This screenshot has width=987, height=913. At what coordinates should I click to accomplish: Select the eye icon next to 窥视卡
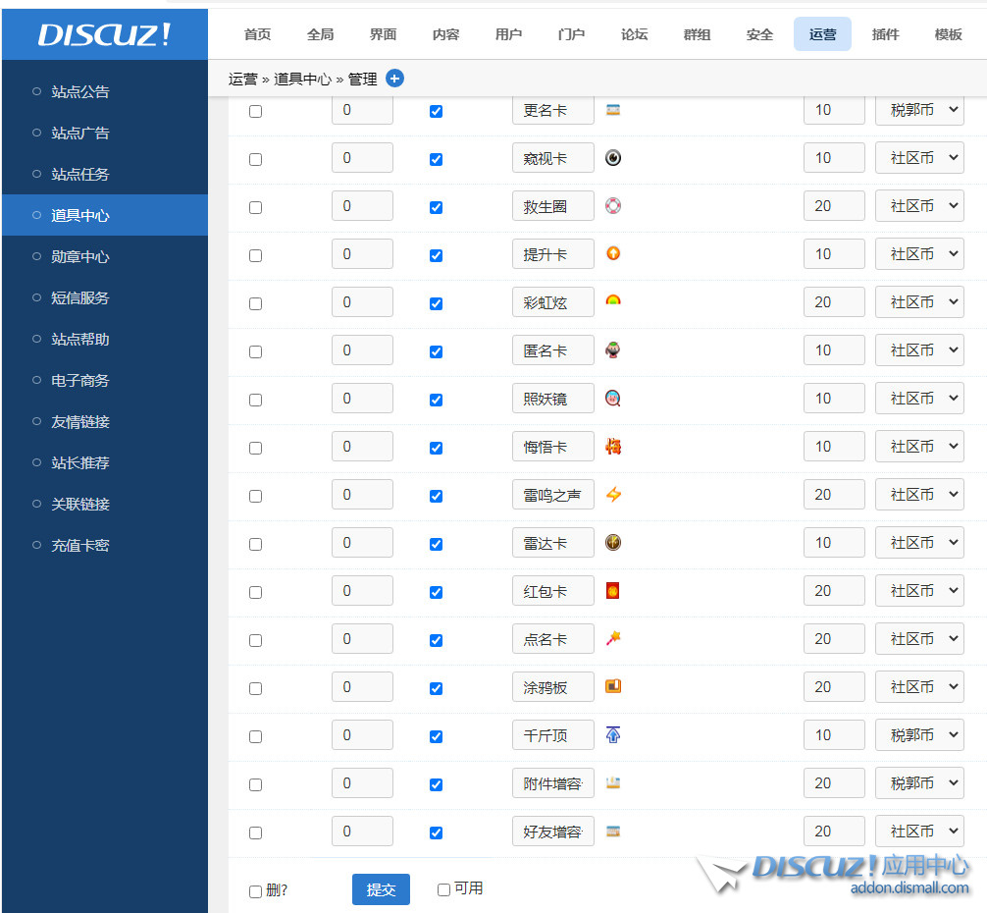click(613, 157)
